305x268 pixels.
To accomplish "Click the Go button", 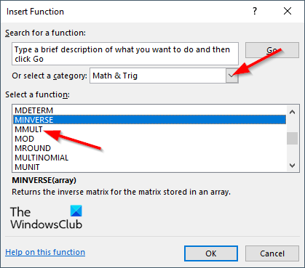I will click(272, 50).
